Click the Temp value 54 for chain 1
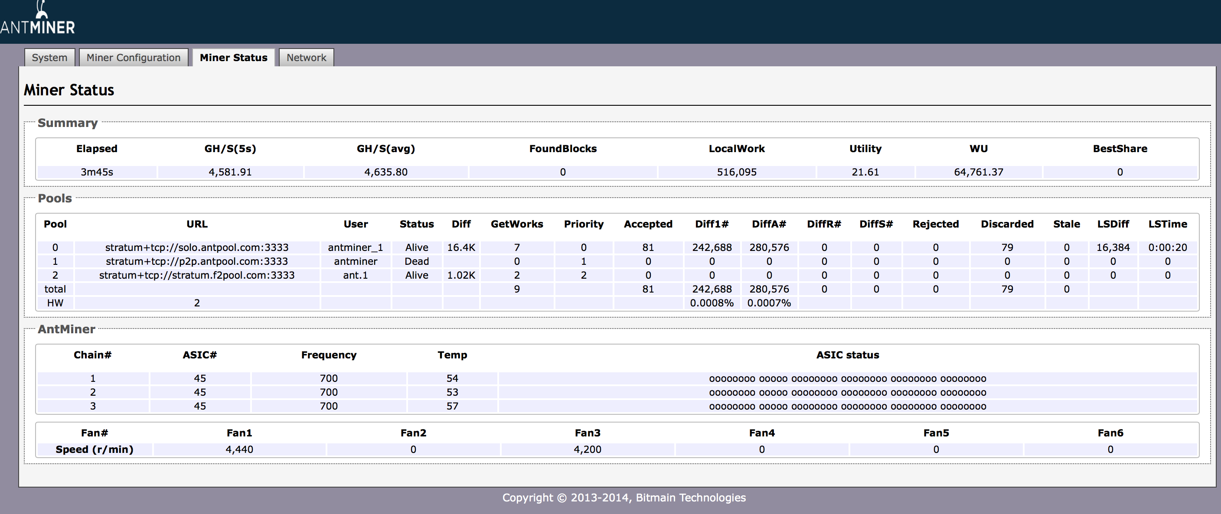The width and height of the screenshot is (1221, 514). coord(452,378)
